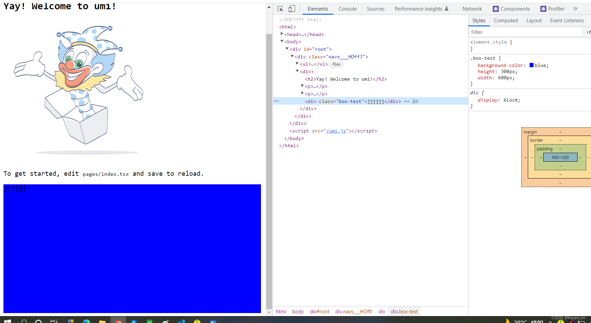
Task: Collapse the div class navs node
Action: click(292, 56)
